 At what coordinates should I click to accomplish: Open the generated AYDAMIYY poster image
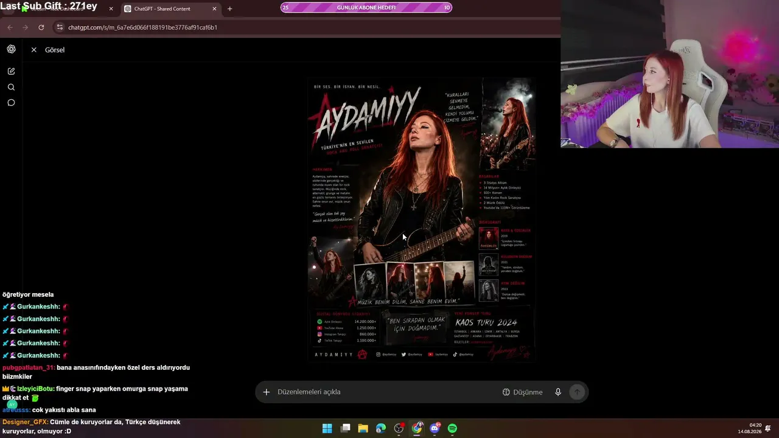(421, 220)
